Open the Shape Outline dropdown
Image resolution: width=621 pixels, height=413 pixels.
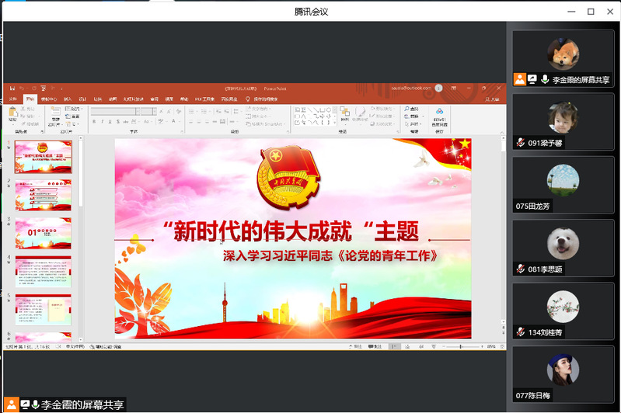point(382,116)
